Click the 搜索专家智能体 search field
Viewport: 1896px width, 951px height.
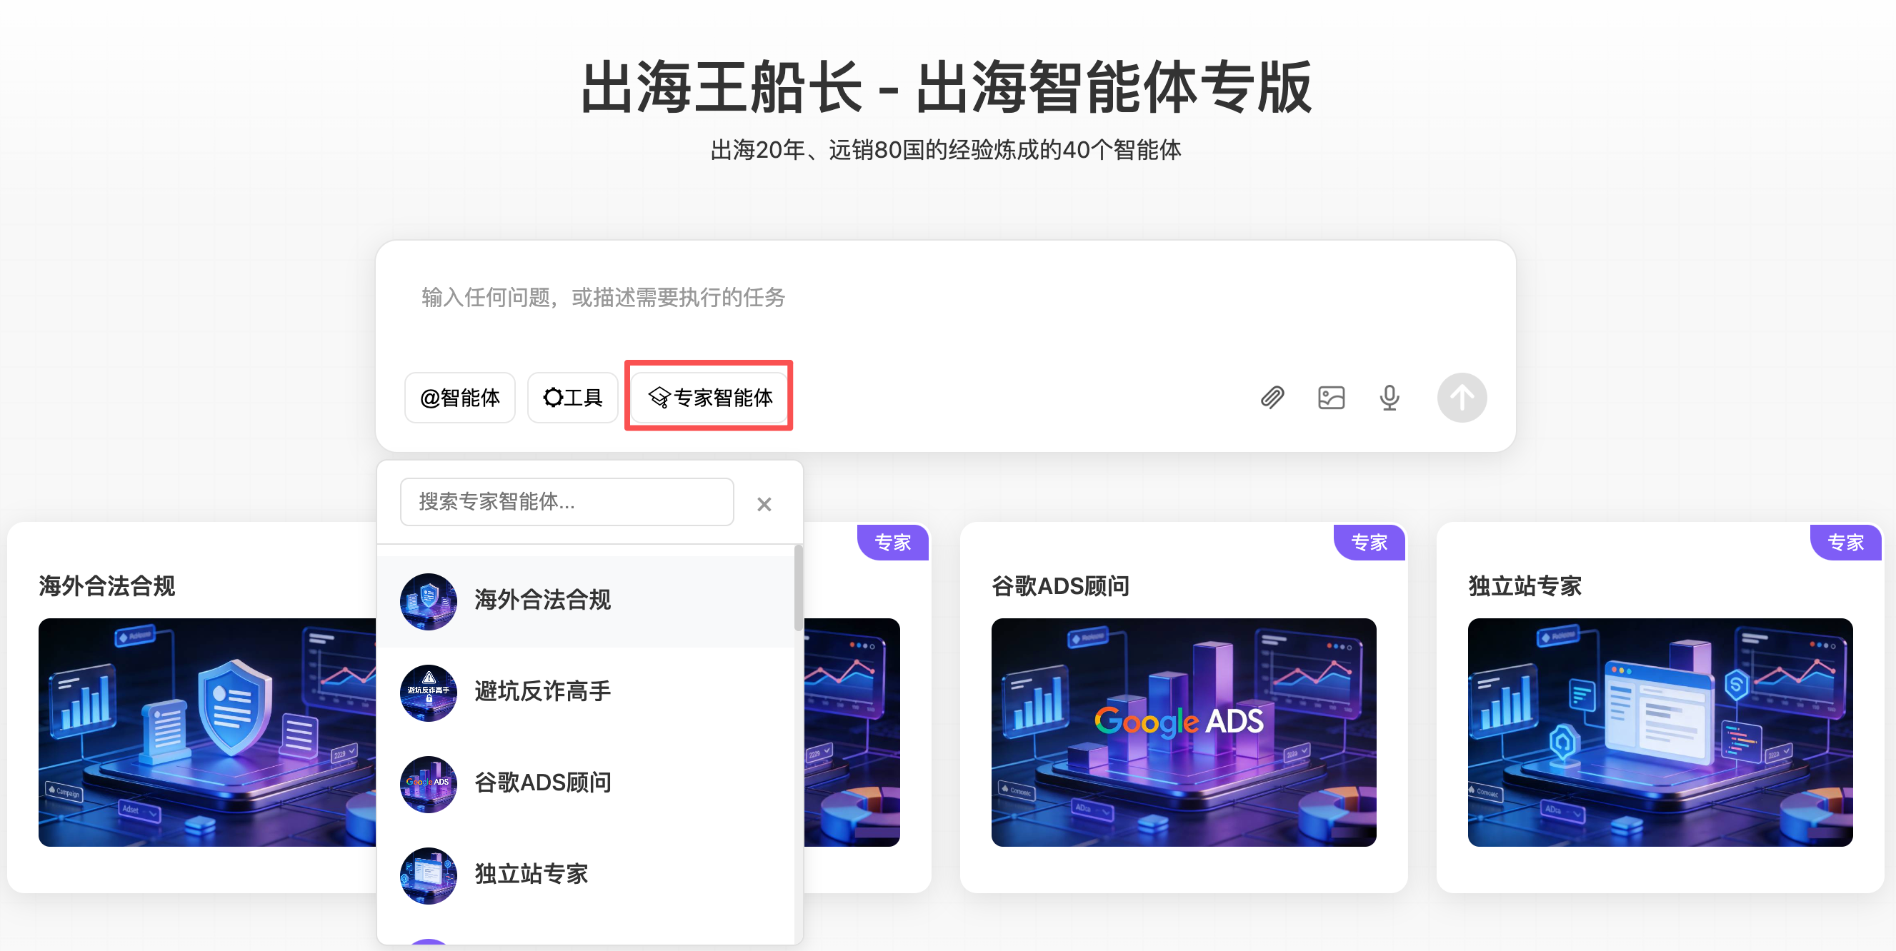point(567,503)
